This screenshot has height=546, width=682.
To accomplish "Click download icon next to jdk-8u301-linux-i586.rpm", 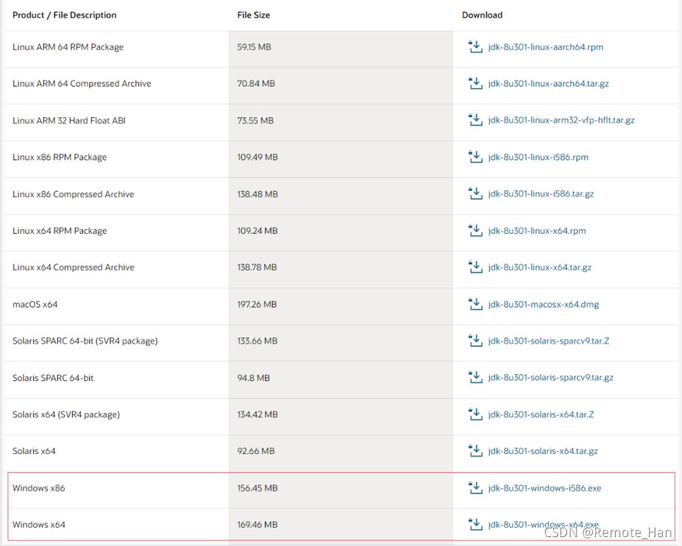I will pos(476,157).
